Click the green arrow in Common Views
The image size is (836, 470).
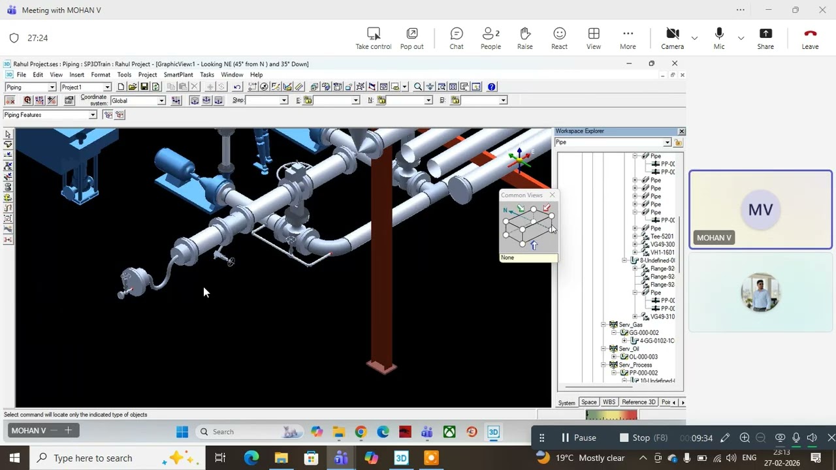point(521,209)
